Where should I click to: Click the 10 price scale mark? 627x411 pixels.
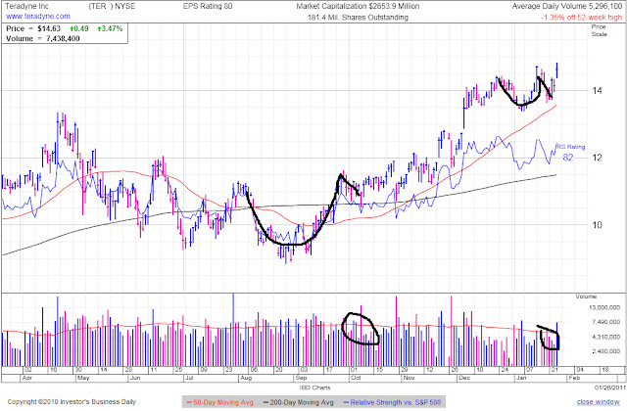coord(597,225)
